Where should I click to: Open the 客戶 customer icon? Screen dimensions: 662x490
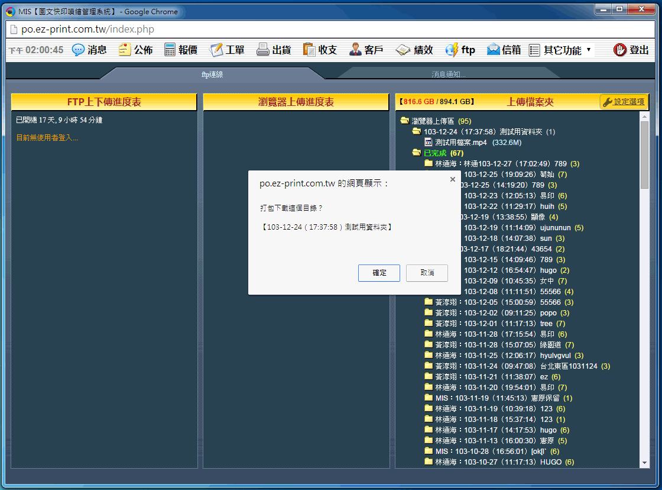(x=355, y=50)
